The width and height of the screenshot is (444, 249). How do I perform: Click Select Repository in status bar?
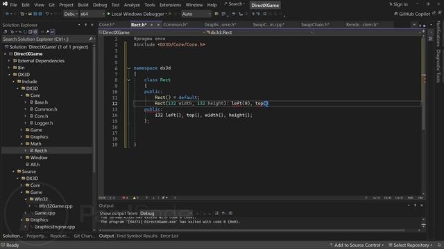pos(411,245)
